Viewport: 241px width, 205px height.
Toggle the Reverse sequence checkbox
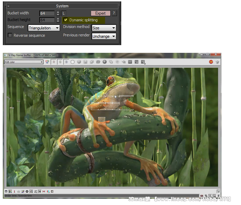[10, 35]
